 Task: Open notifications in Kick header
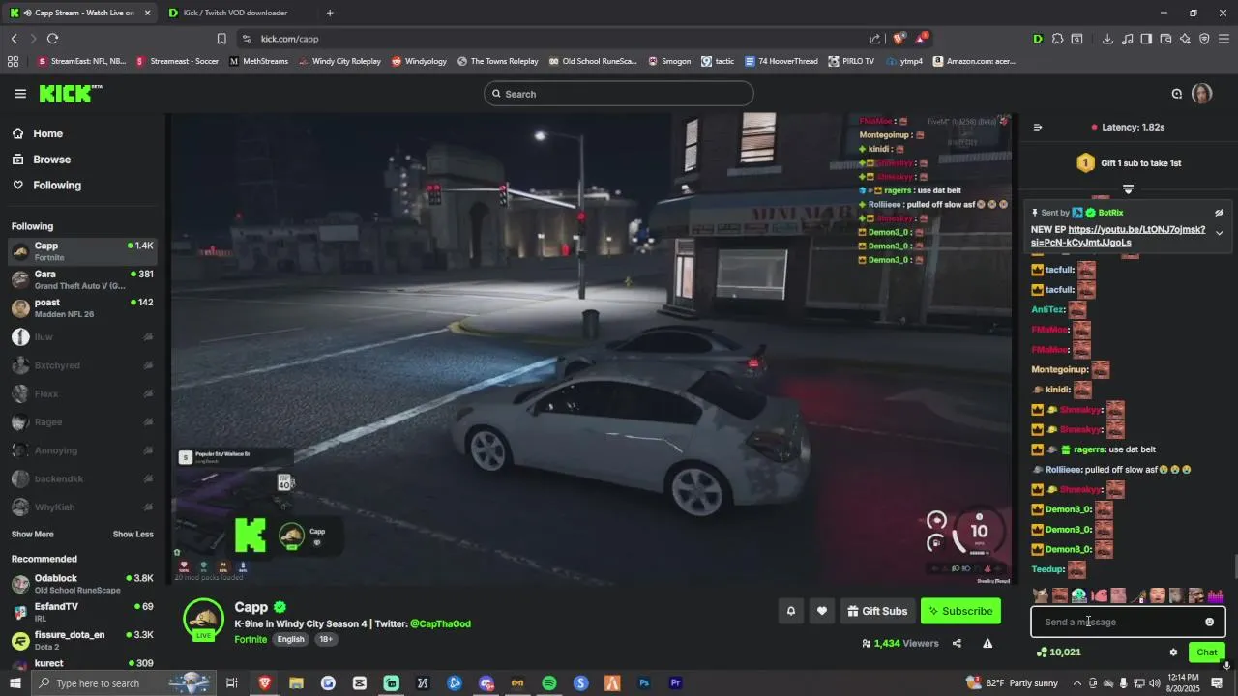click(1176, 94)
